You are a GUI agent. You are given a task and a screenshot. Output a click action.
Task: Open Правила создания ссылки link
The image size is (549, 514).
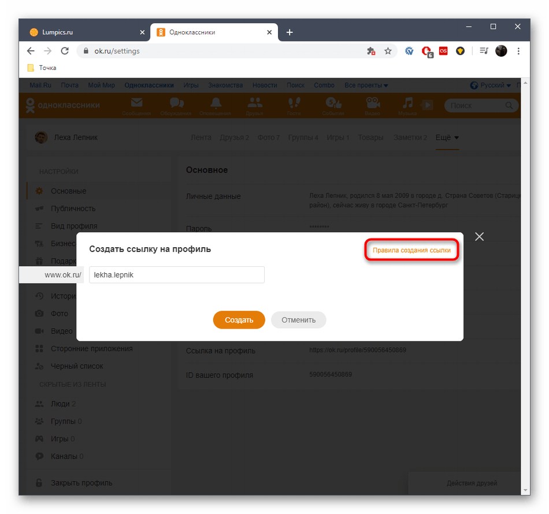411,250
